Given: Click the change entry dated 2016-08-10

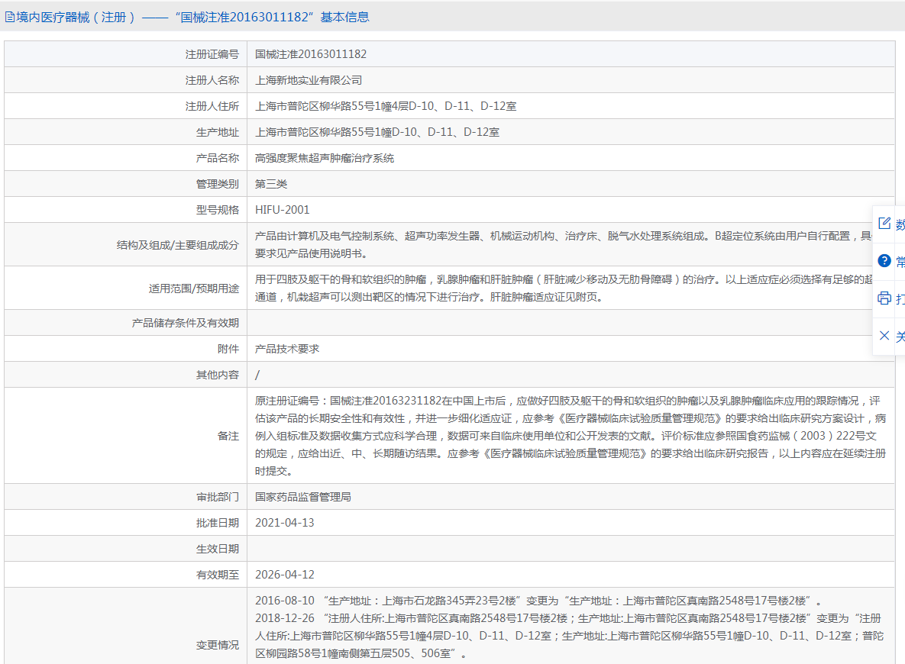Looking at the screenshot, I should click(538, 601).
